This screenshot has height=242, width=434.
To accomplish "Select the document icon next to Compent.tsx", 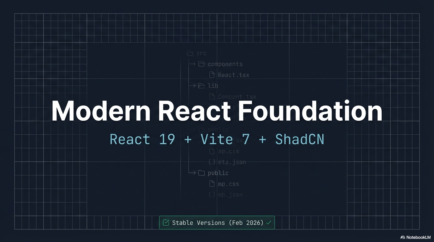I will [x=212, y=96].
